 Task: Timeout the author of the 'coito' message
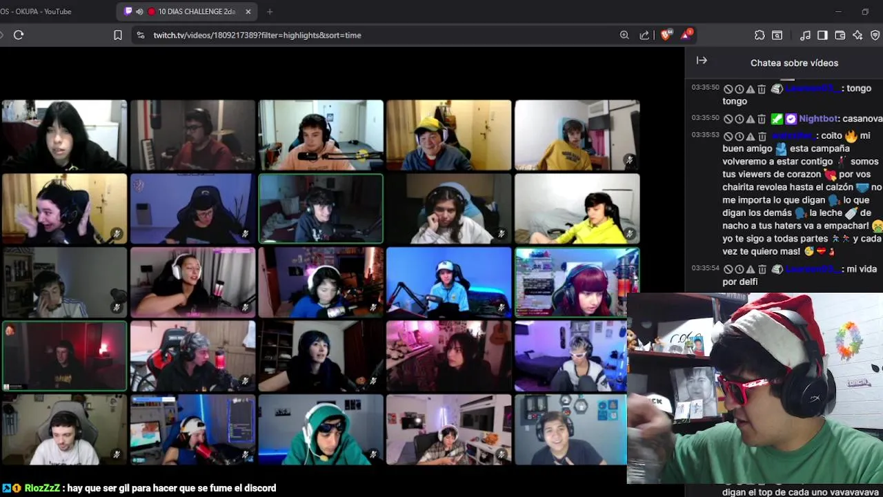(739, 137)
